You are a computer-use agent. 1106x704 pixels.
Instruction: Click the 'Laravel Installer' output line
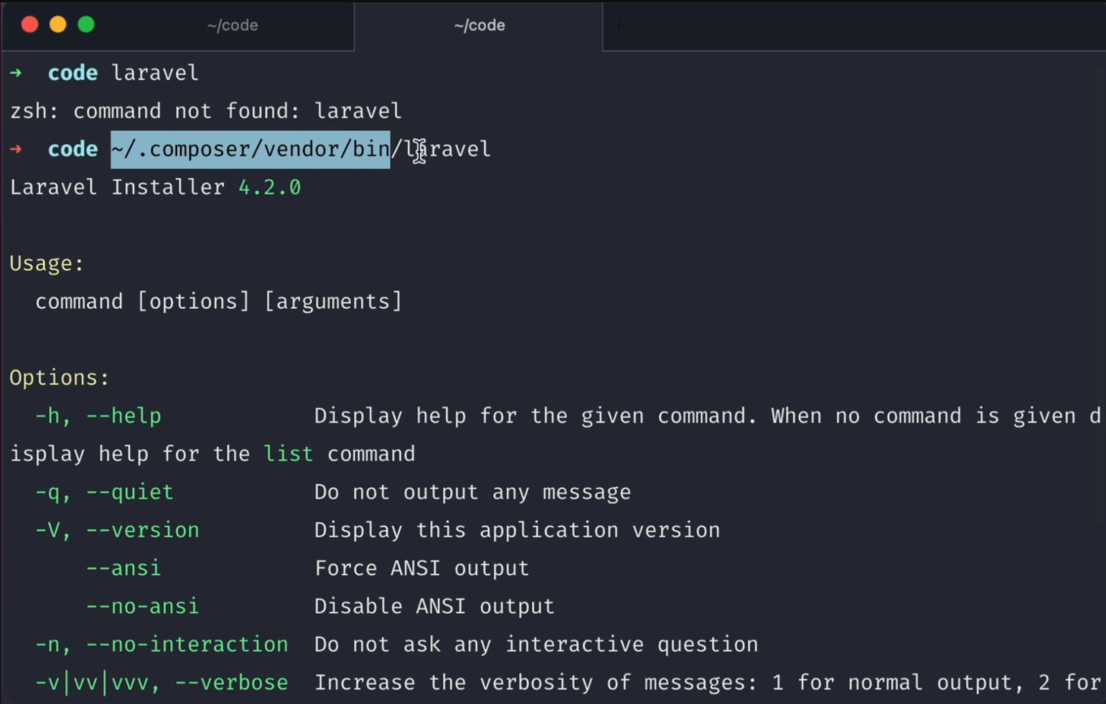pos(117,186)
